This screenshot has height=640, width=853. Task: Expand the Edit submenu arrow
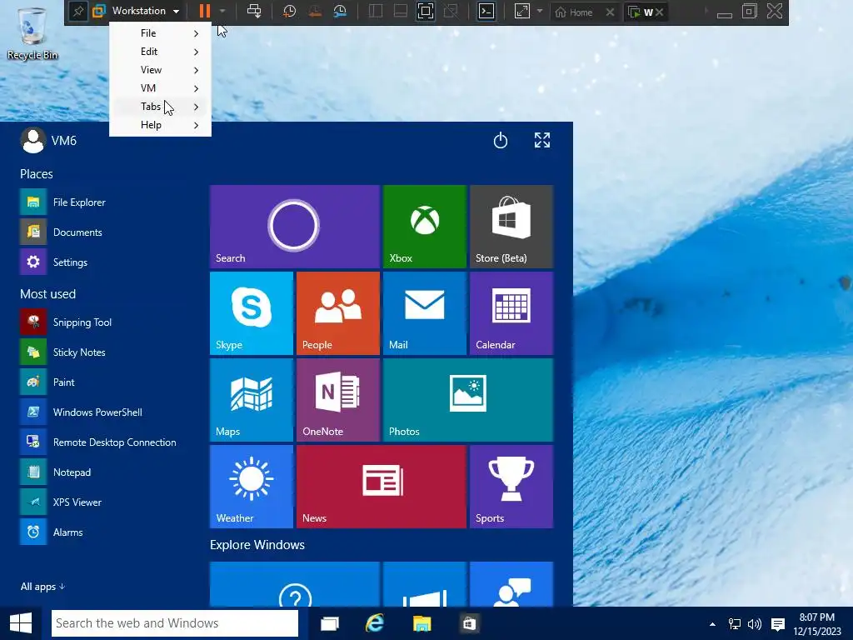(196, 52)
